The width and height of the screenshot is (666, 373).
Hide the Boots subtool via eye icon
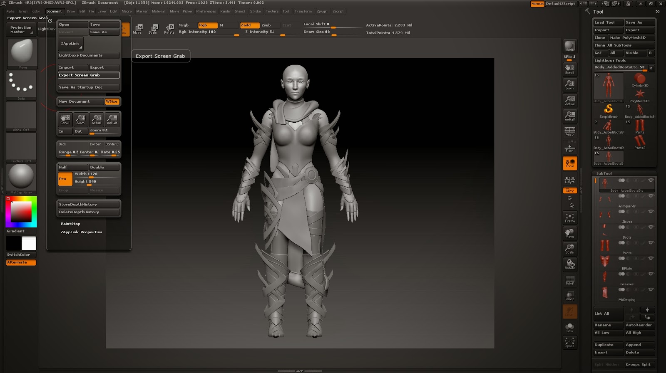pyautogui.click(x=651, y=227)
